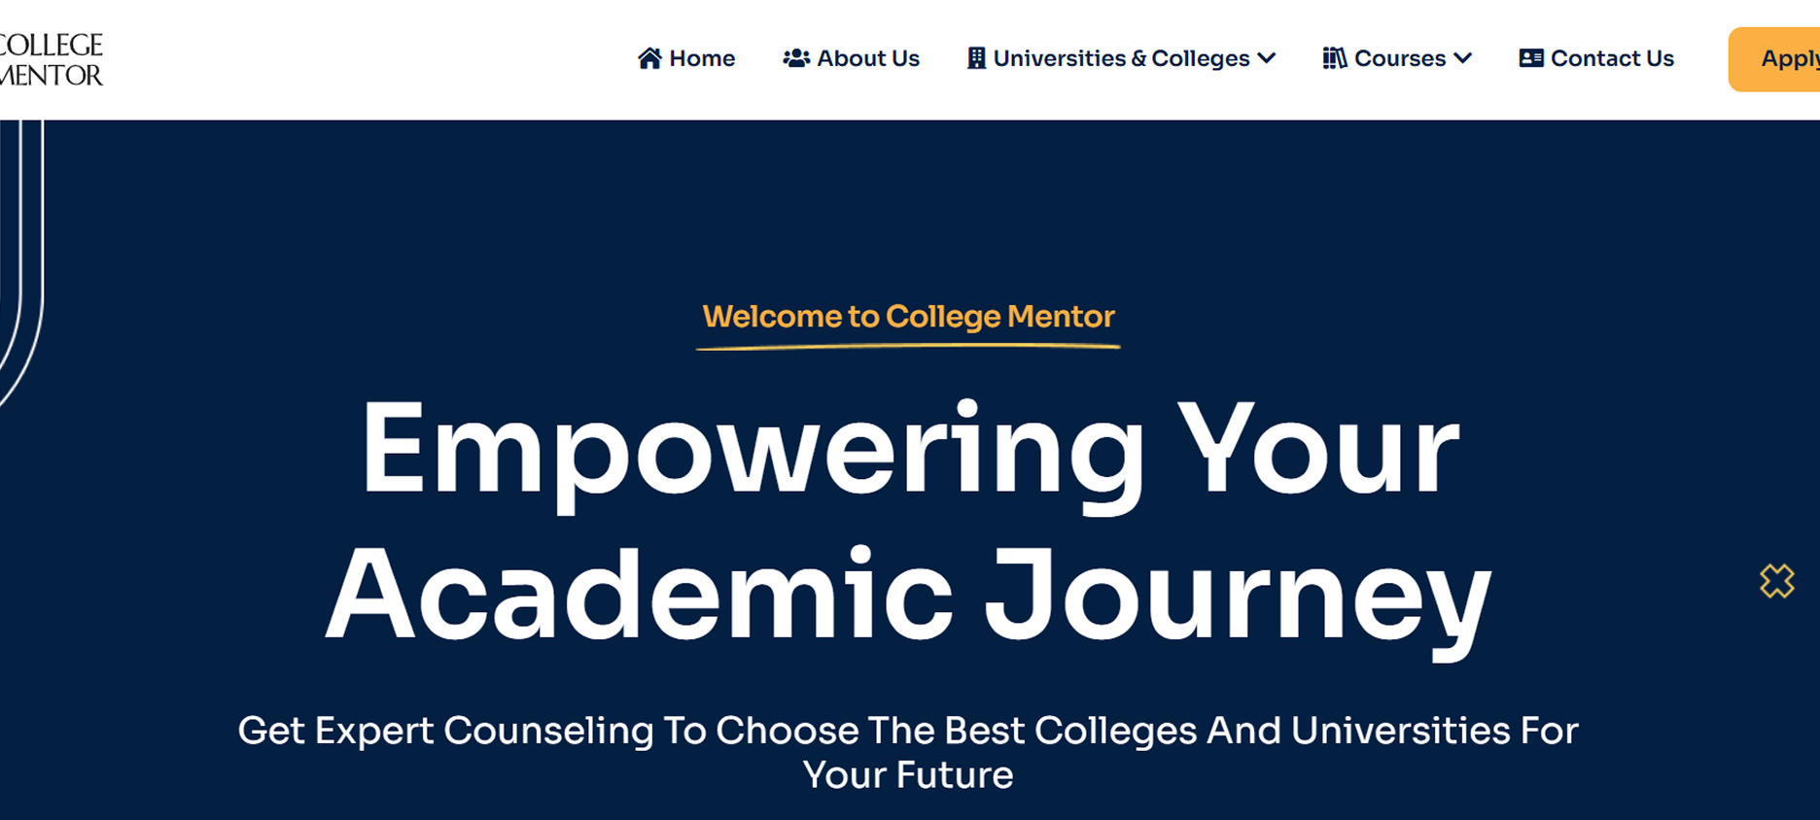Click the Empowering Your Academic Journey headline
Viewport: 1820px width, 820px height.
(908, 520)
